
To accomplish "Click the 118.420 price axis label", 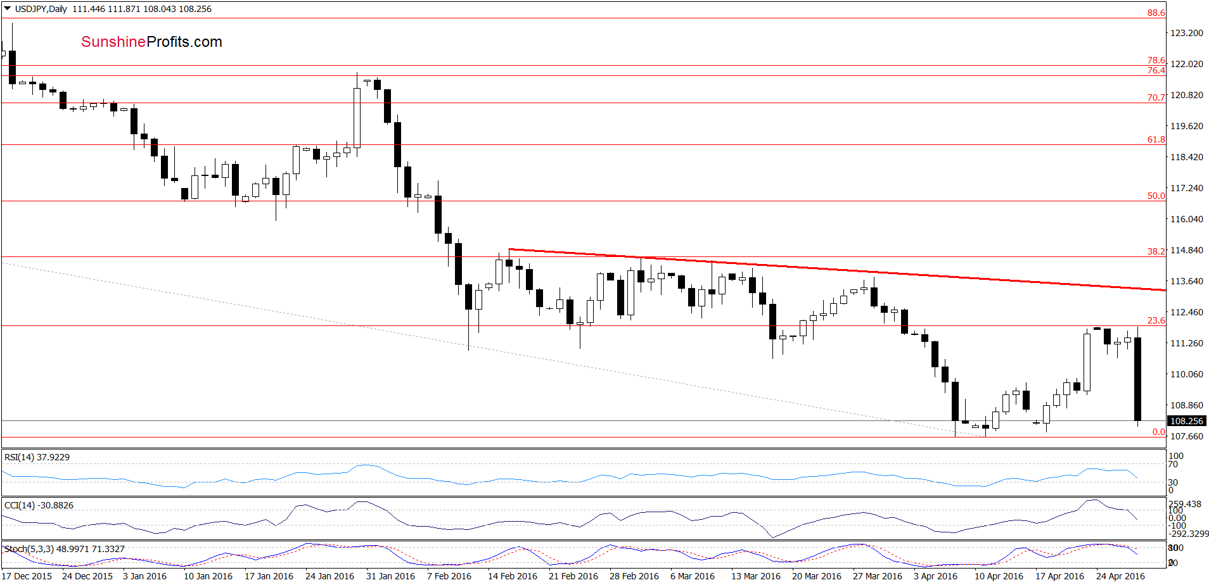I will 1187,157.
